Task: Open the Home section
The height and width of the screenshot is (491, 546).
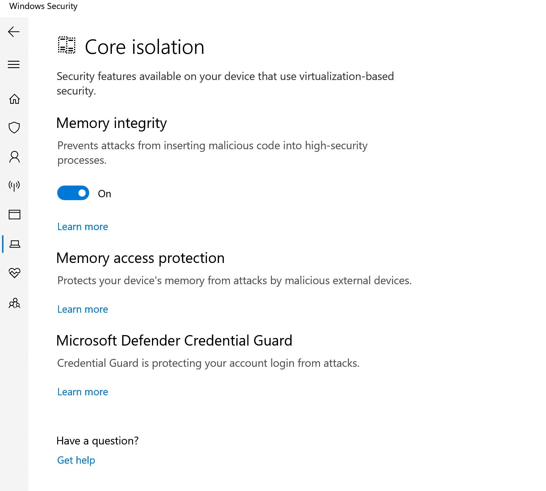Action: point(14,99)
